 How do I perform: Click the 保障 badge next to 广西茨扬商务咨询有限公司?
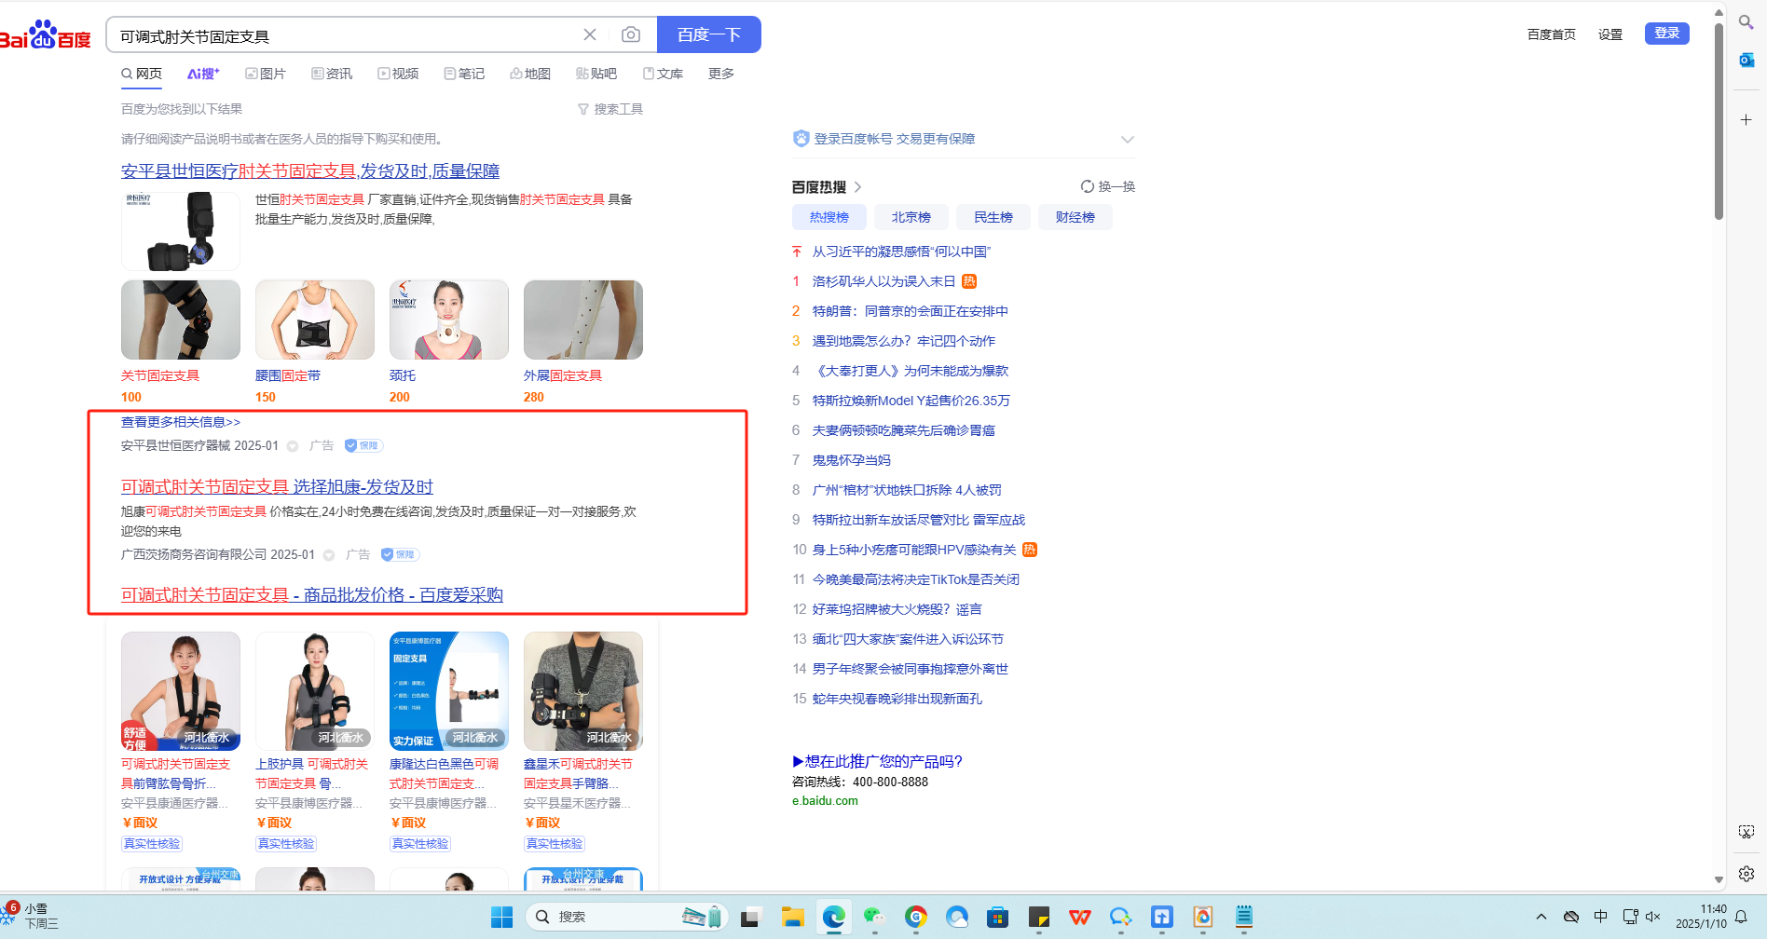[x=400, y=554]
